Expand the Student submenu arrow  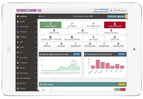click(36, 21)
